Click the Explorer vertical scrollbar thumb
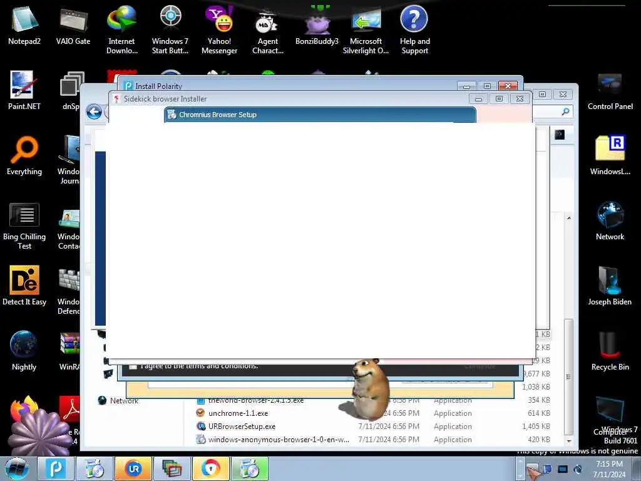The image size is (641, 481). tap(568, 376)
